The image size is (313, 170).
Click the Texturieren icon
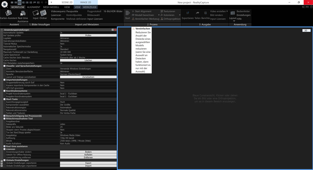[x=162, y=11]
